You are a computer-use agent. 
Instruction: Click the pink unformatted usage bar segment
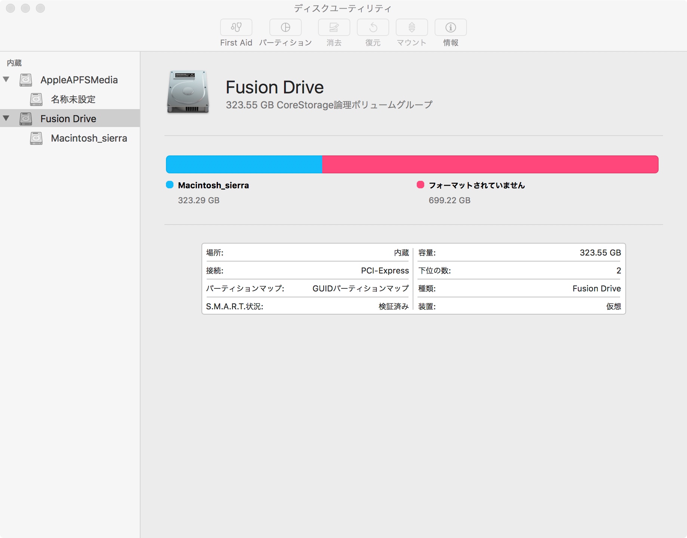click(x=490, y=164)
